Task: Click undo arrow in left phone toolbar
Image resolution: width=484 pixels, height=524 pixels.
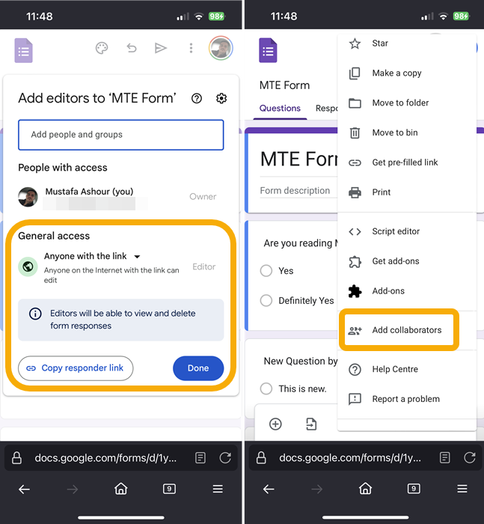Action: [x=132, y=49]
